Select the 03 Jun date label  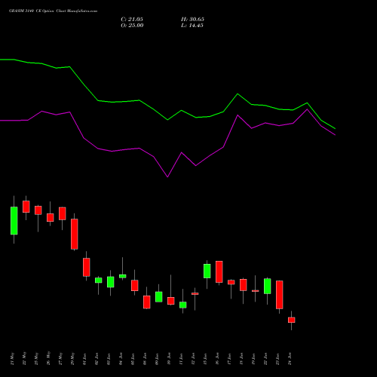point(109,359)
